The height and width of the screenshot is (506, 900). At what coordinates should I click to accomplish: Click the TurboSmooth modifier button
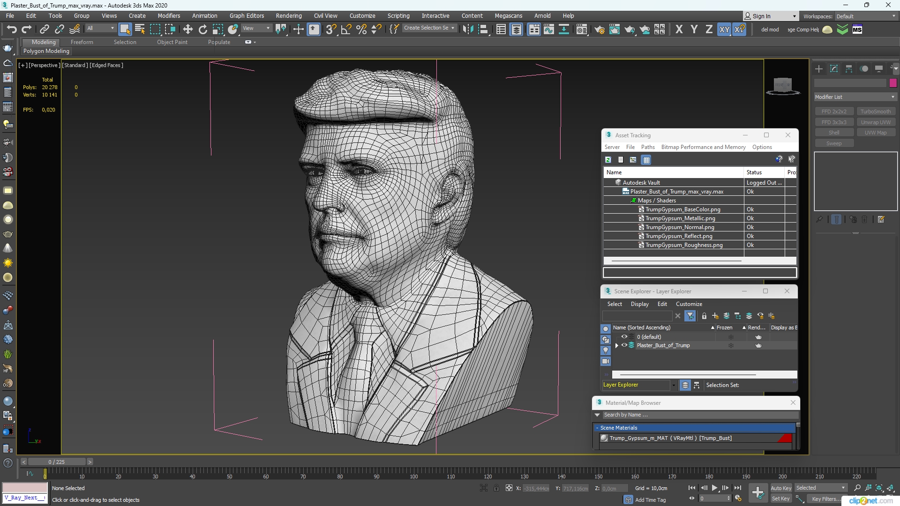point(875,112)
